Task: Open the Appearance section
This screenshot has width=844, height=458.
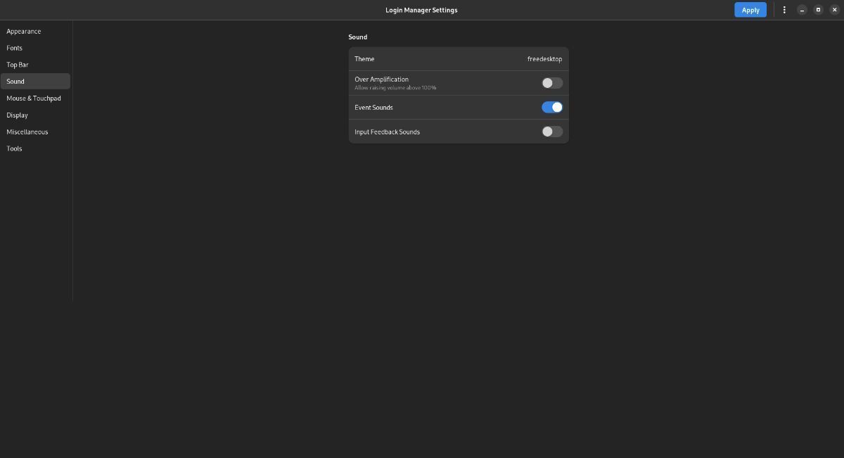Action: tap(35, 31)
